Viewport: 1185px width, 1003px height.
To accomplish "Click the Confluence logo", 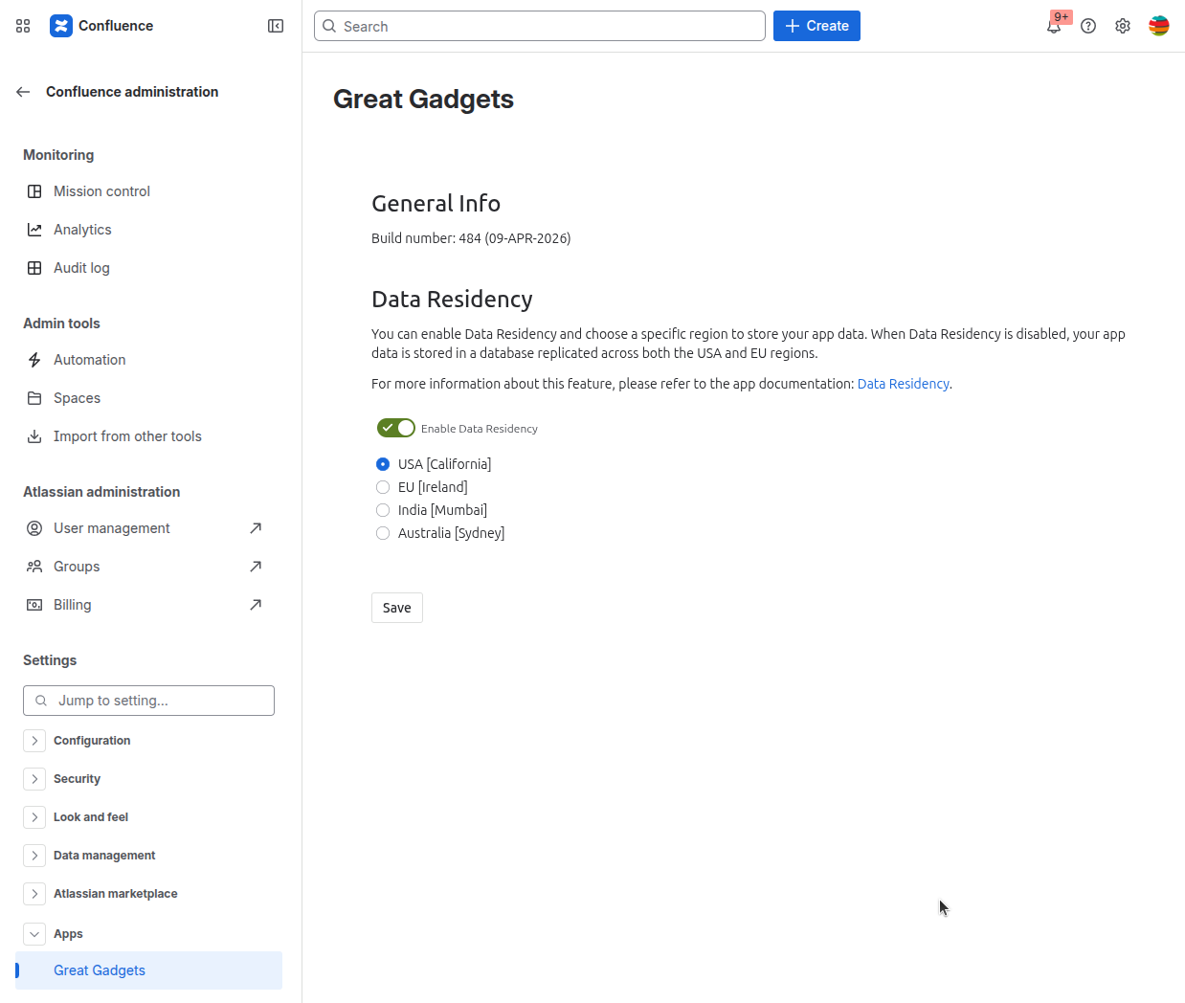I will coord(61,26).
